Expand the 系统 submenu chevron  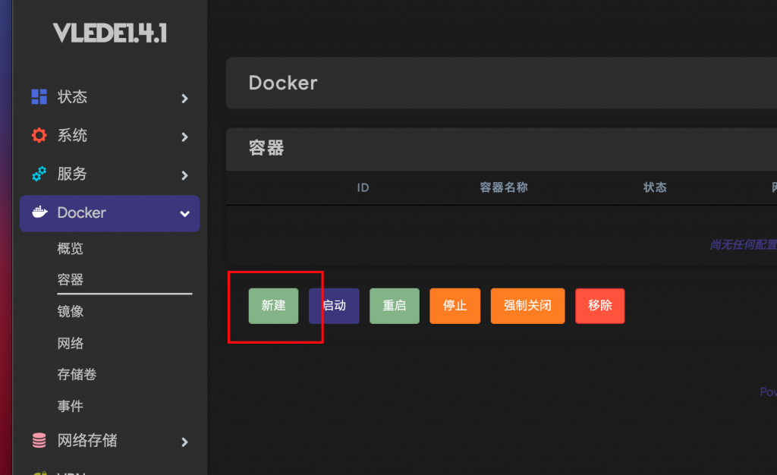tap(184, 137)
